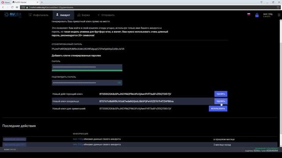Click operation label in '2 месяца назад' row
282x158 pixels.
(15, 144)
